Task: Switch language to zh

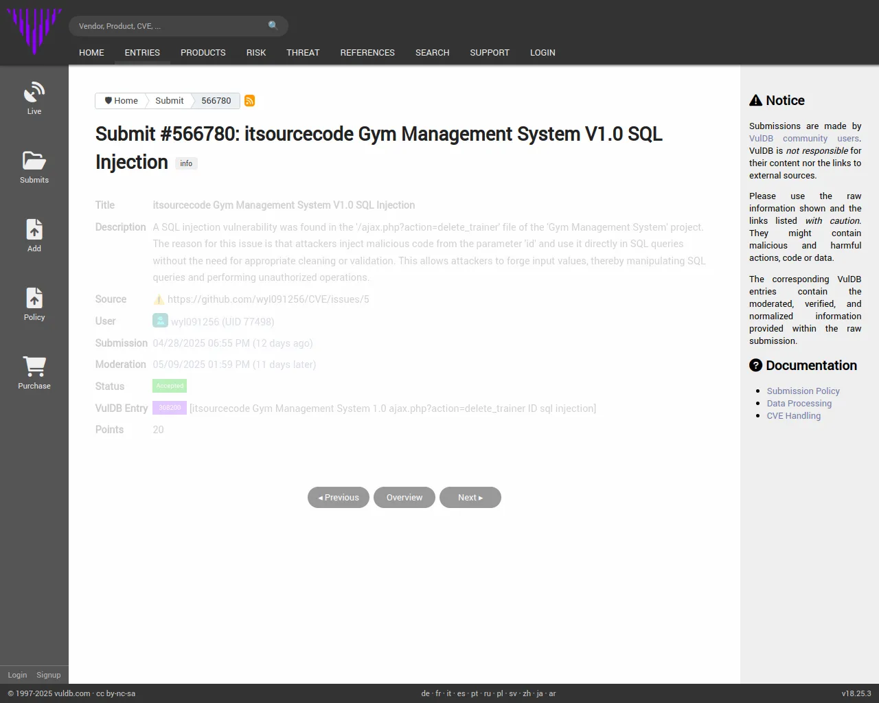Action: coord(527,693)
